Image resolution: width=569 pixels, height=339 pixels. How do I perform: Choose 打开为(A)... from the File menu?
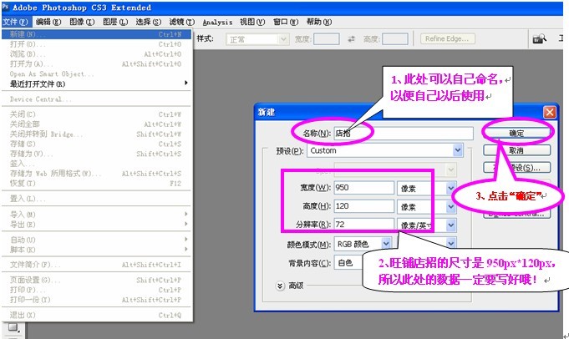[x=97, y=64]
